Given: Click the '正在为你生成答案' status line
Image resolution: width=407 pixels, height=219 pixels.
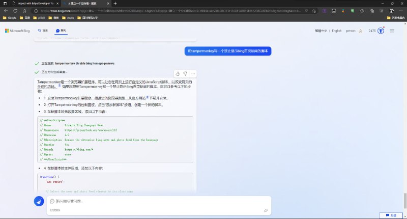Looking at the screenshot, I should pos(54,72).
